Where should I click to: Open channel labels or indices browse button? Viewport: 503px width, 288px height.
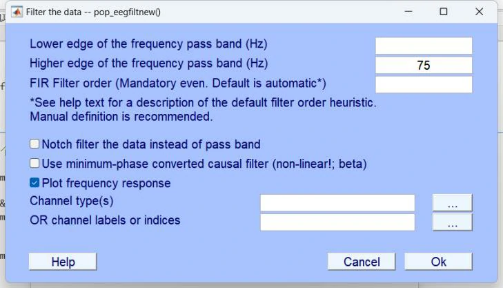452,222
